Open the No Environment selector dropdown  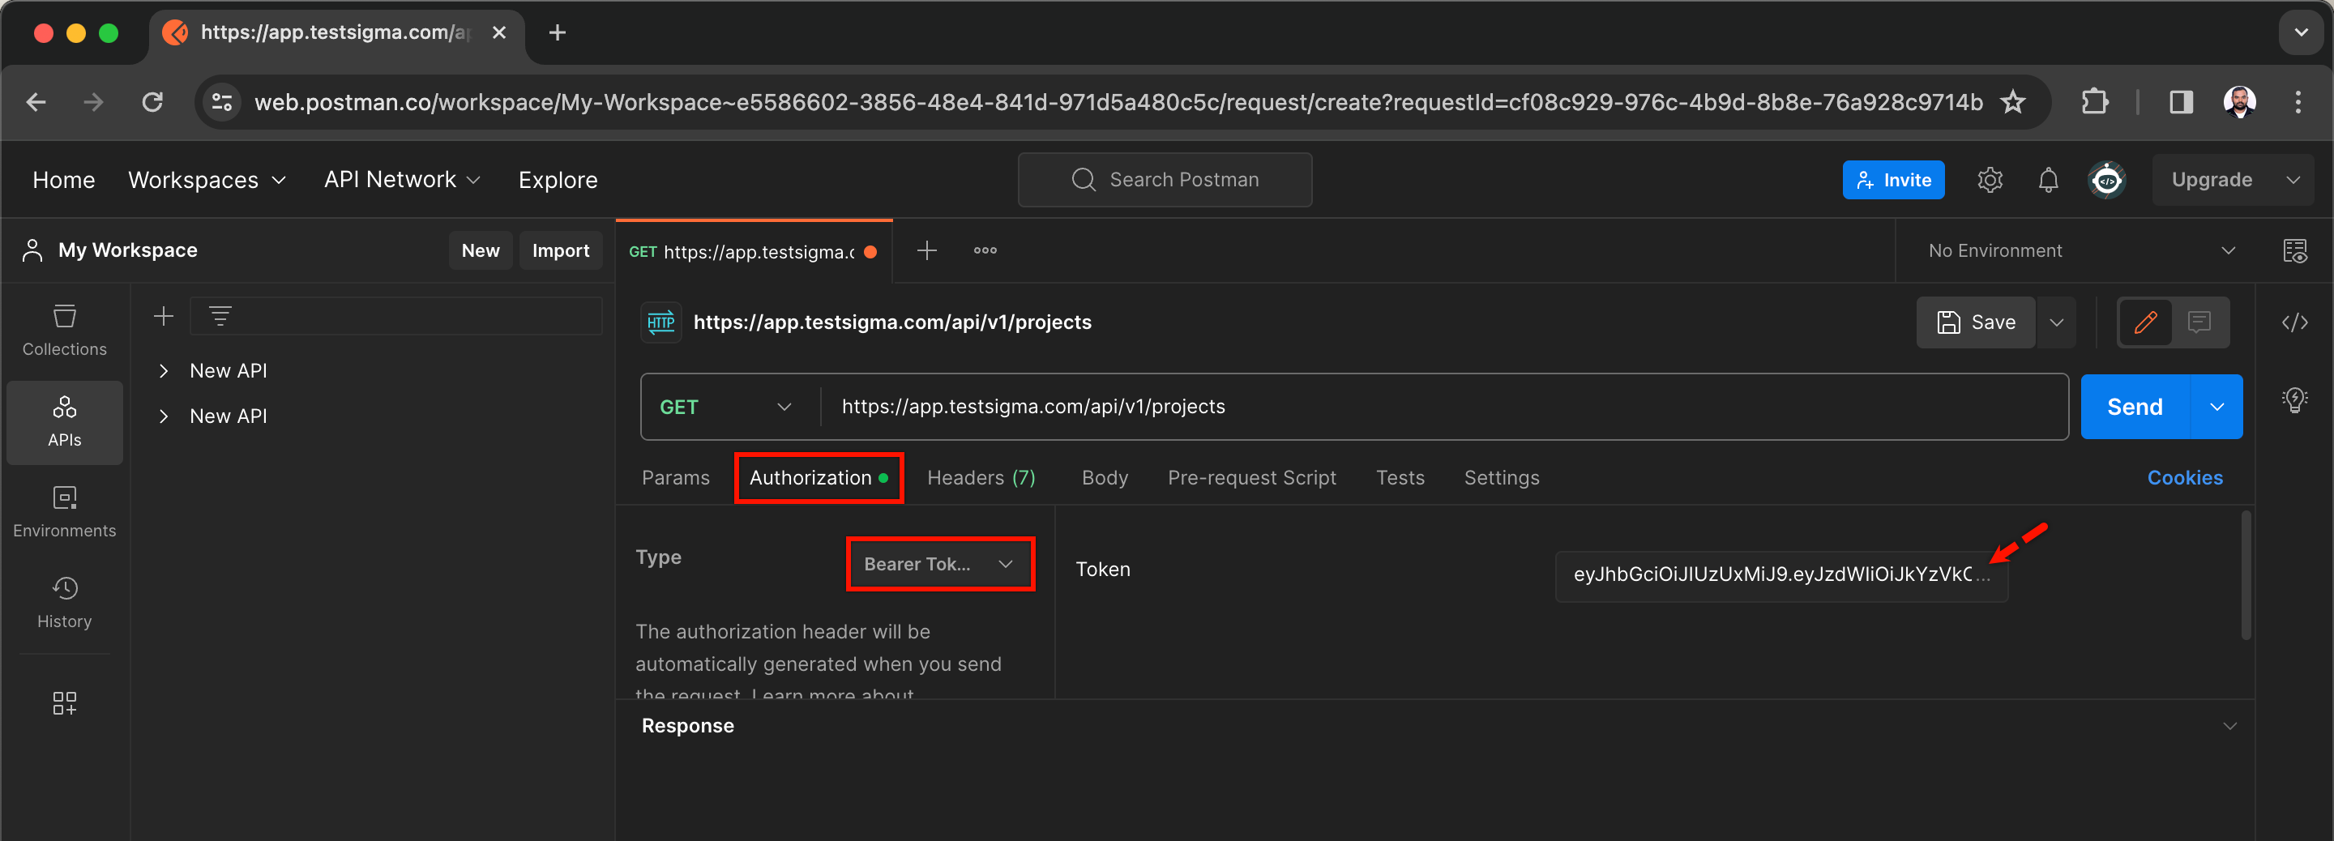(x=2080, y=251)
